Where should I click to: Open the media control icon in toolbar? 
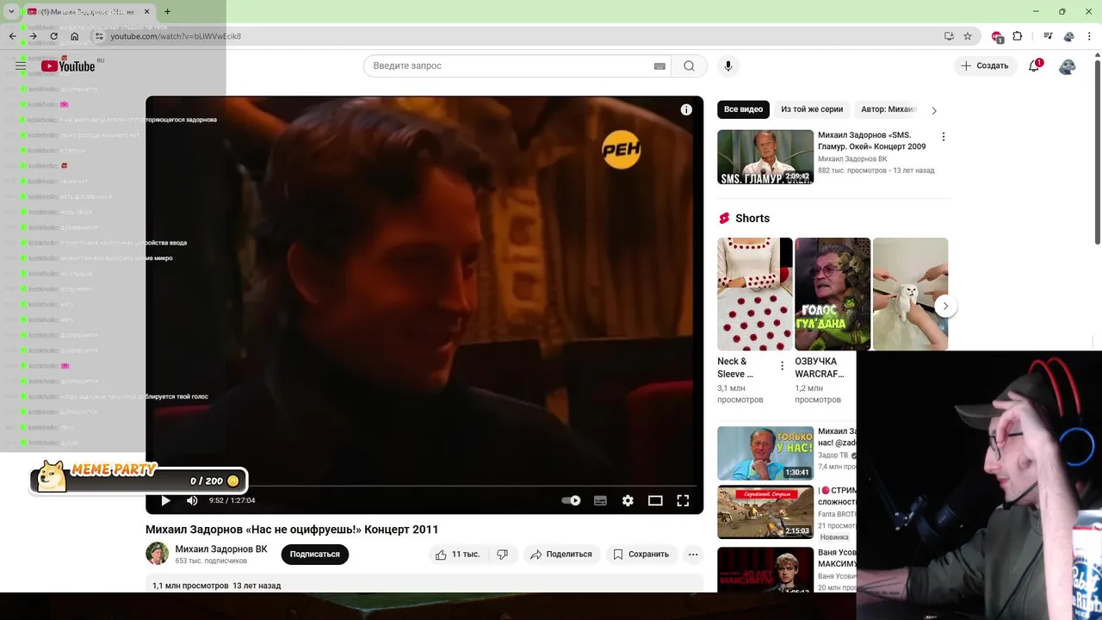tap(1048, 36)
